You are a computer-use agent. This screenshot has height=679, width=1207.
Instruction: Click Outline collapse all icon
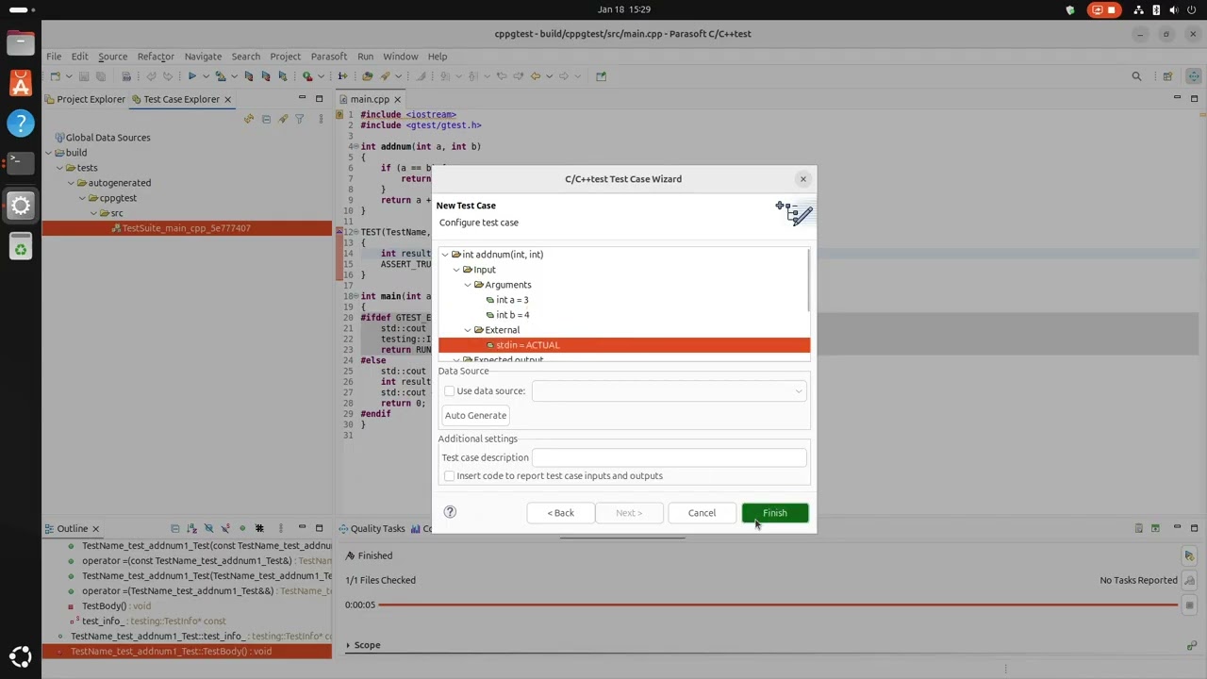[x=174, y=529]
